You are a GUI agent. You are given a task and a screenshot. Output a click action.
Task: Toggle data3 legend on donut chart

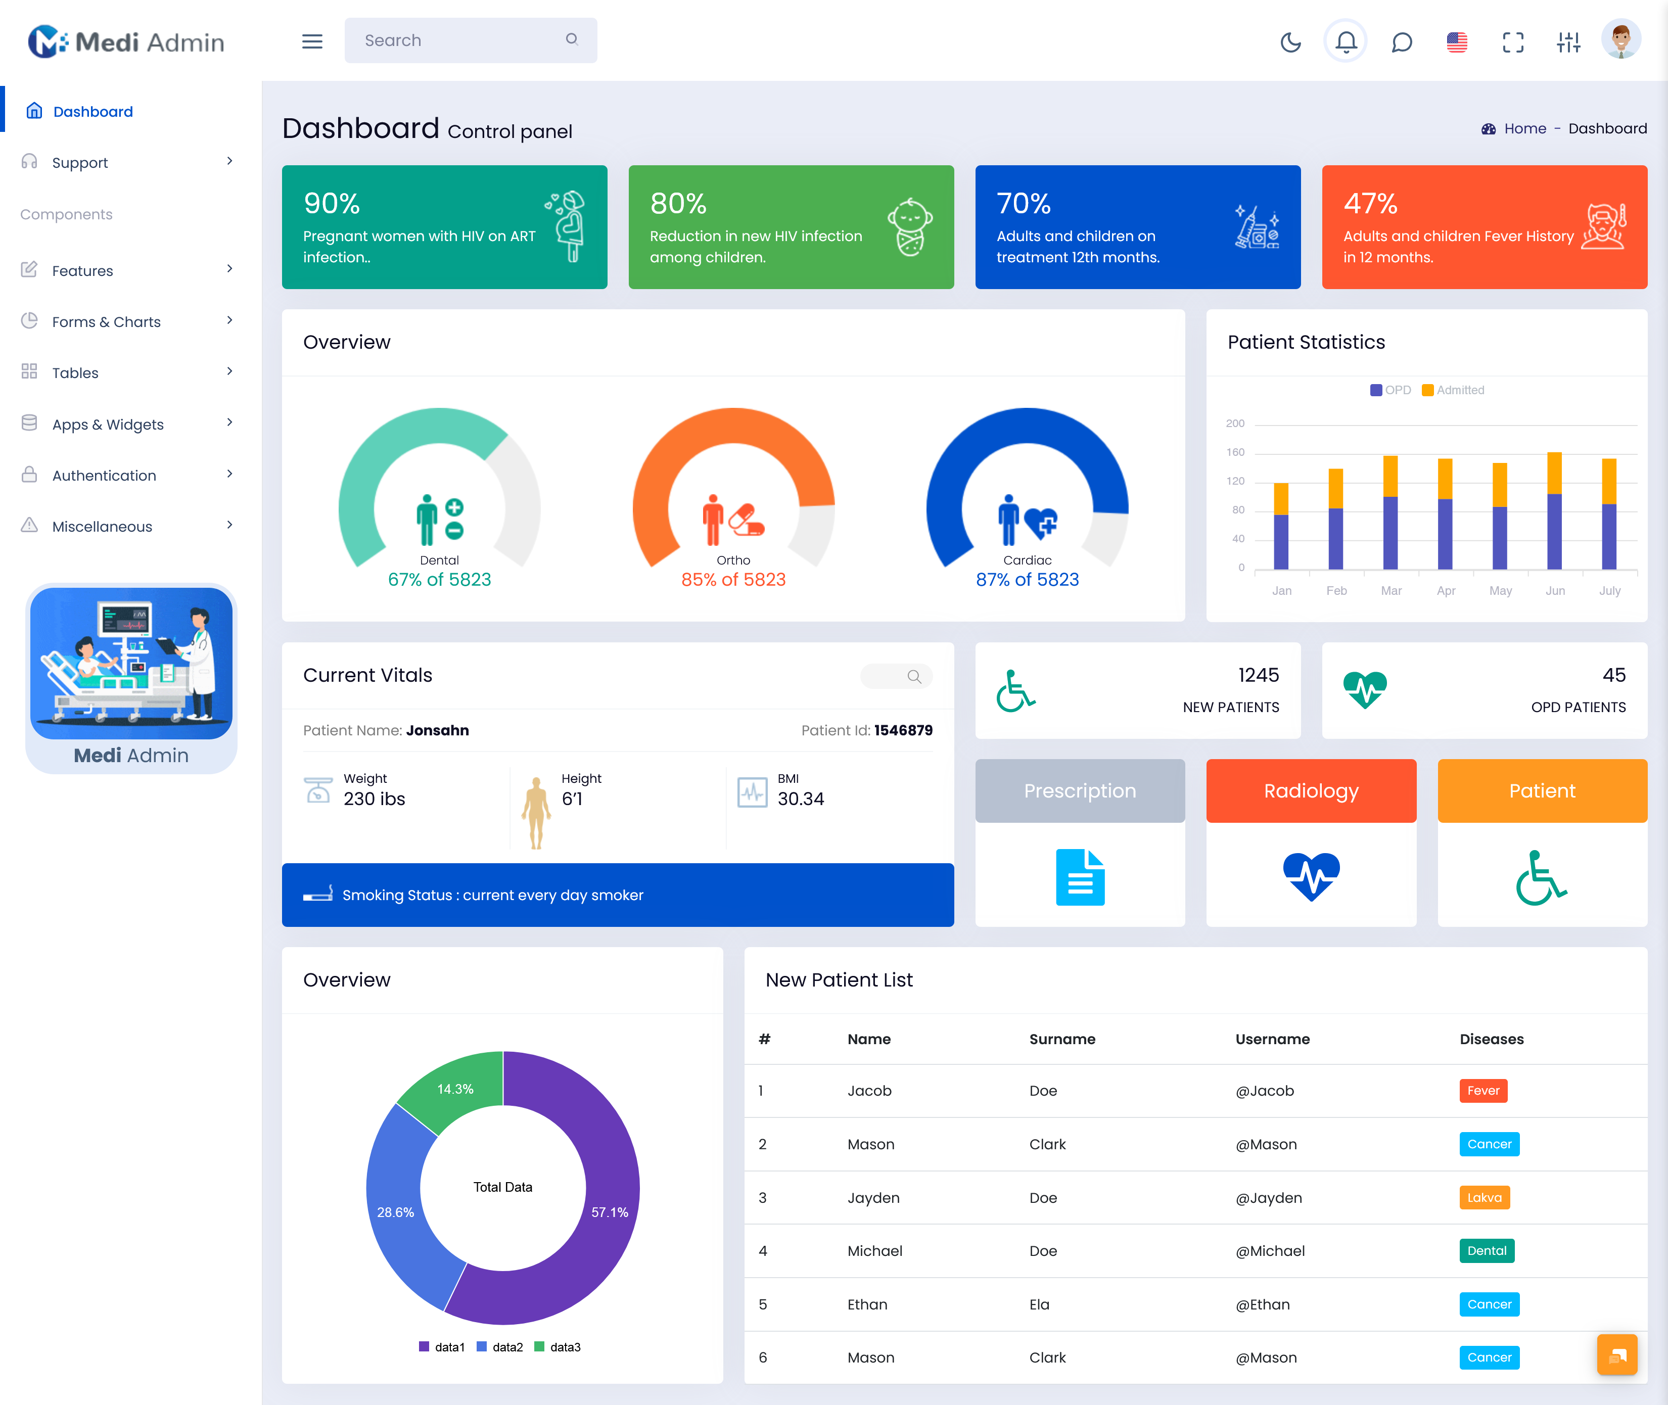[x=558, y=1347]
